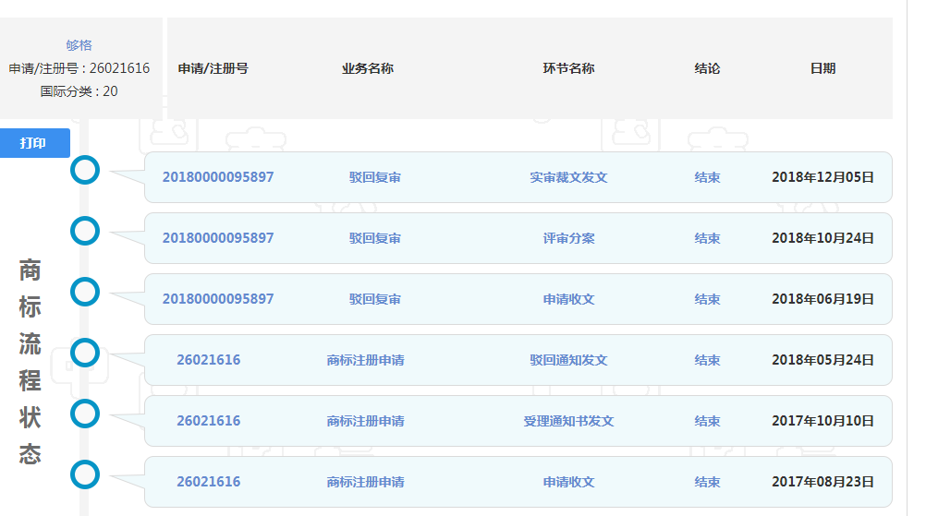The width and height of the screenshot is (926, 516).
Task: Open the 实审裁文发文 step link
Action: [568, 177]
